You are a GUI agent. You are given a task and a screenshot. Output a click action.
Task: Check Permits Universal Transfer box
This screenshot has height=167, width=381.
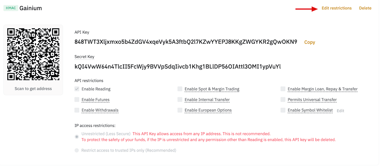(x=283, y=100)
